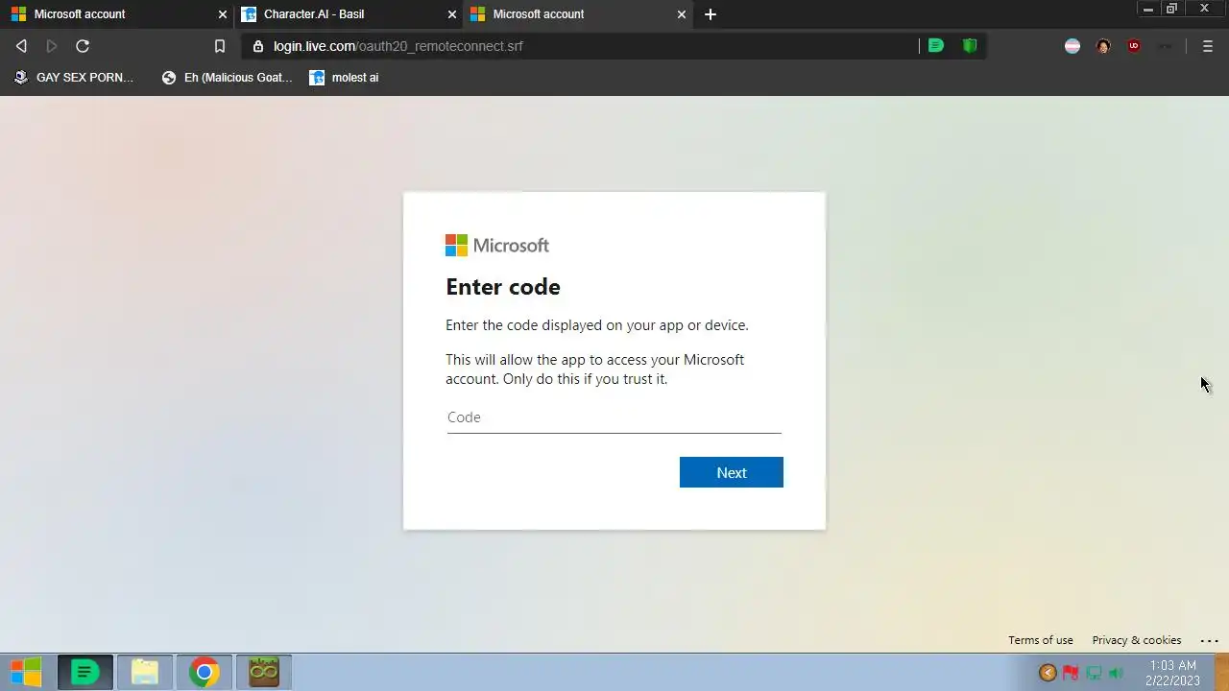The image size is (1229, 691).
Task: Click the Code input field
Action: click(614, 417)
